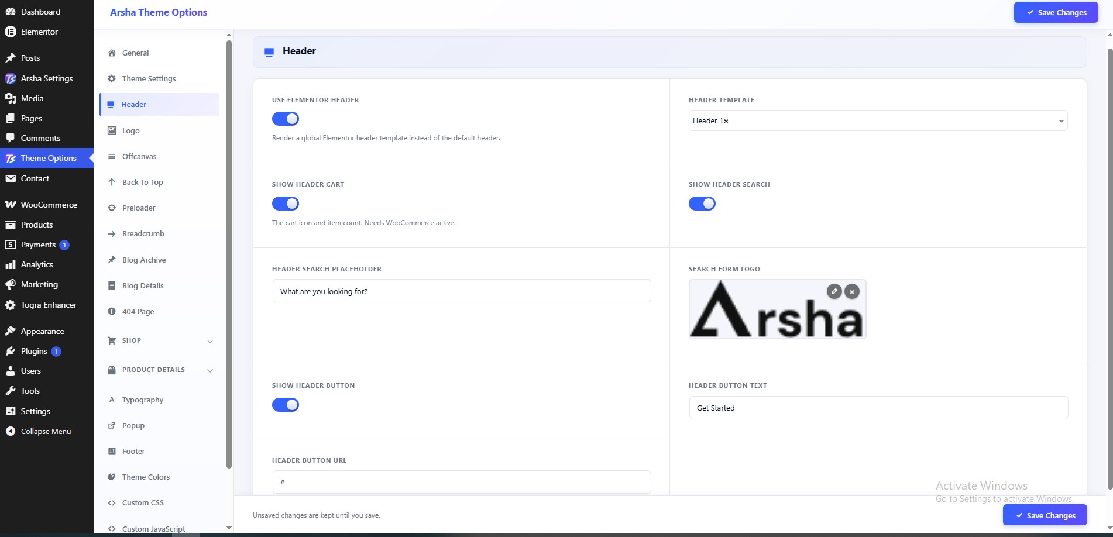Click the Media icon in the admin menu
This screenshot has height=537, width=1113.
point(10,98)
